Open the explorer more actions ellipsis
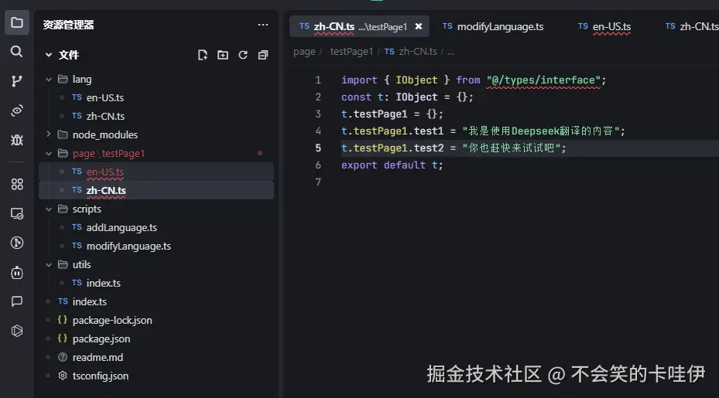Image resolution: width=719 pixels, height=398 pixels. coord(262,25)
